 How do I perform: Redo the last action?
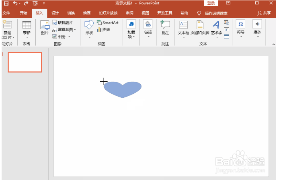point(26,3)
